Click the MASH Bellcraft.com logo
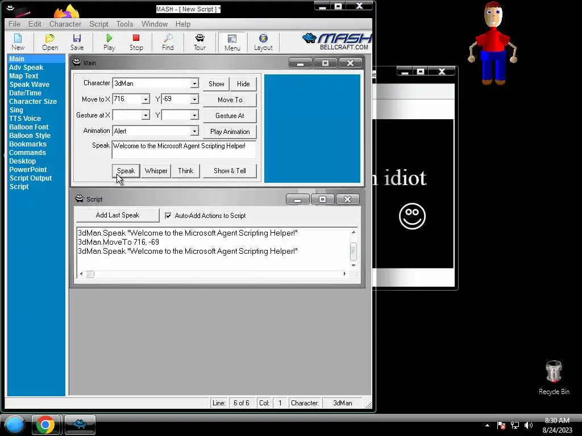582x436 pixels. (336, 41)
